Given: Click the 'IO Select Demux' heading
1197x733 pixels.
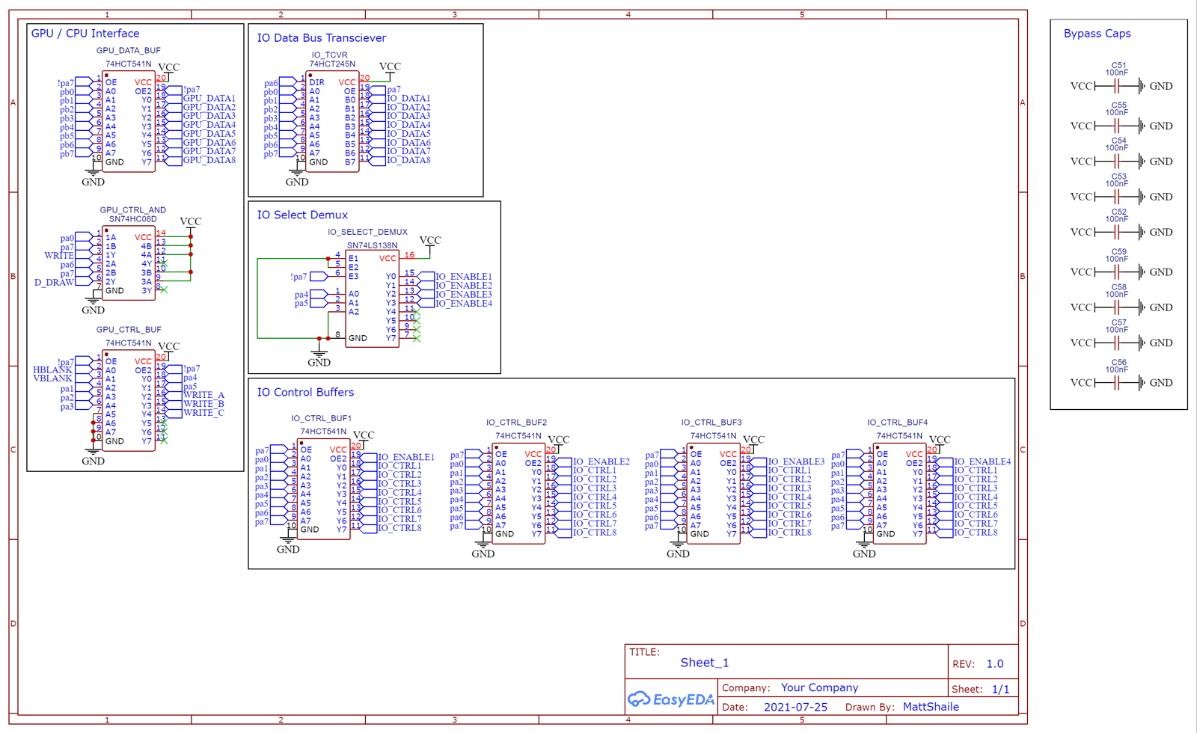Looking at the screenshot, I should (x=302, y=215).
